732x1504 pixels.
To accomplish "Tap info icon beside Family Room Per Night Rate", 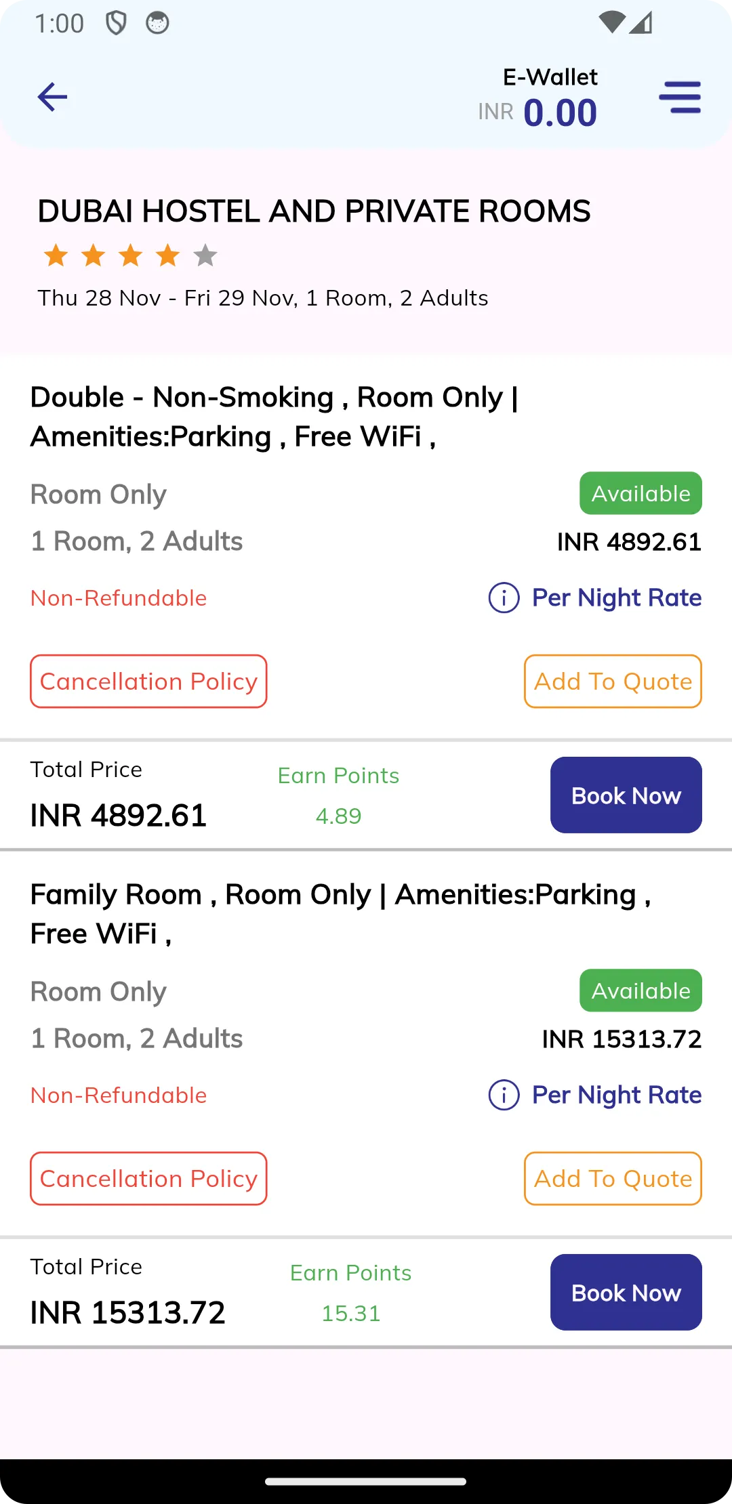I will [504, 1095].
